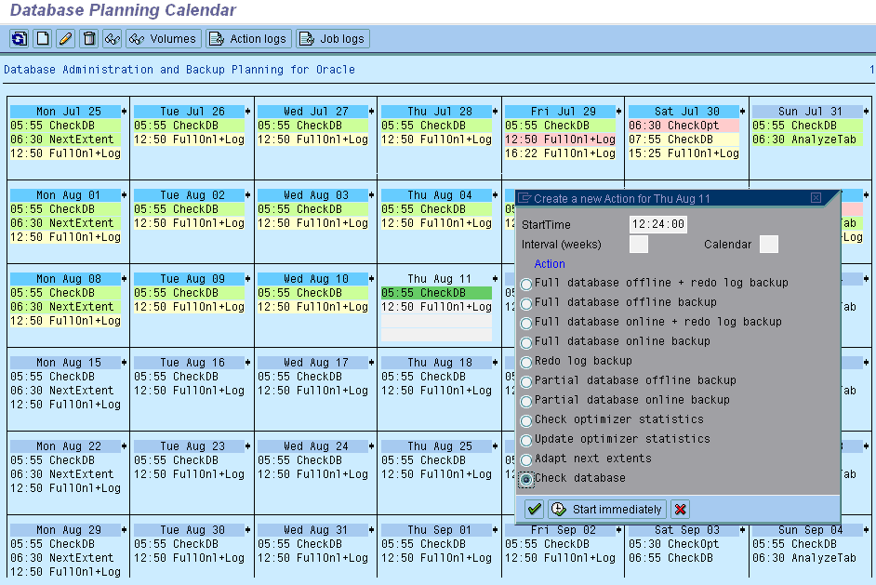
Task: Click the Thu Aug 11 day header
Action: (x=436, y=279)
